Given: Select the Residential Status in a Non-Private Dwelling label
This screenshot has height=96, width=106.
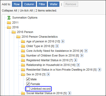Looking at the screenshot, I should [x=61, y=70].
